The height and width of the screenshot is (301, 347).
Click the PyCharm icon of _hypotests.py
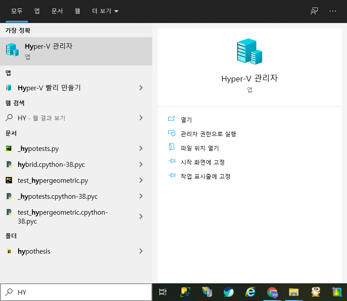9,148
